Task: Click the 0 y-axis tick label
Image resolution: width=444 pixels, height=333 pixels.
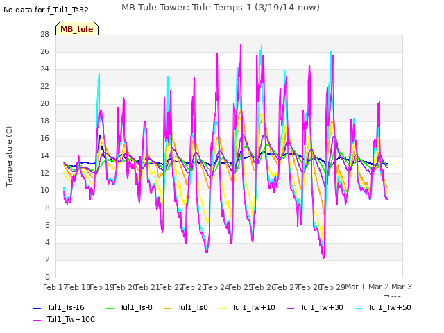Action: 47,277
